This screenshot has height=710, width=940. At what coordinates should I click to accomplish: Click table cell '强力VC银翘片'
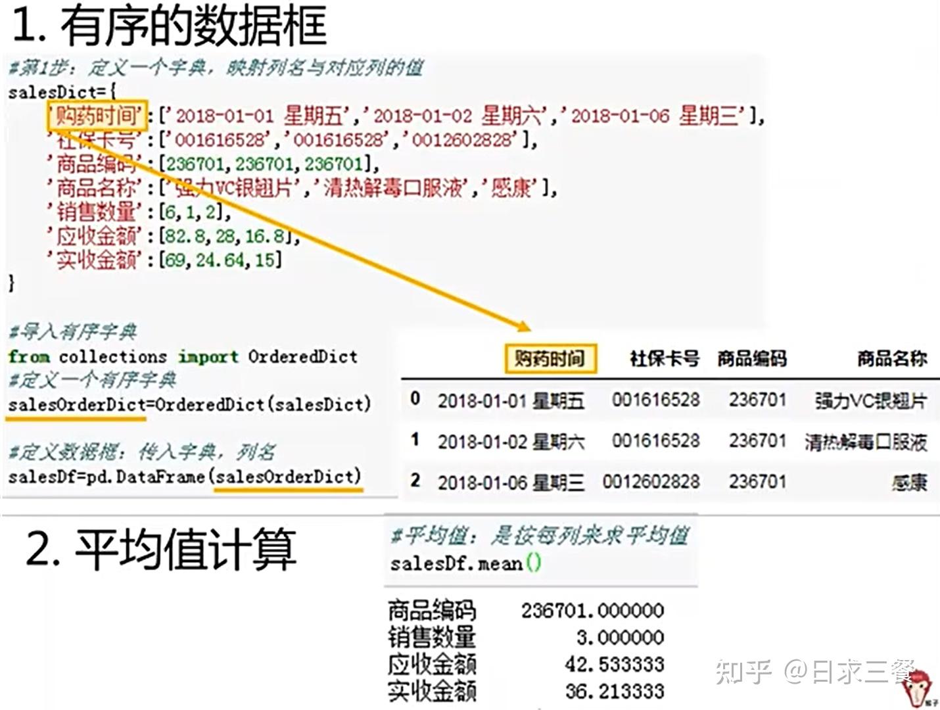click(870, 400)
